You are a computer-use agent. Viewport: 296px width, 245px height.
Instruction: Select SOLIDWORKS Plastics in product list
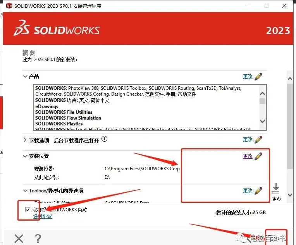[x=59, y=124]
